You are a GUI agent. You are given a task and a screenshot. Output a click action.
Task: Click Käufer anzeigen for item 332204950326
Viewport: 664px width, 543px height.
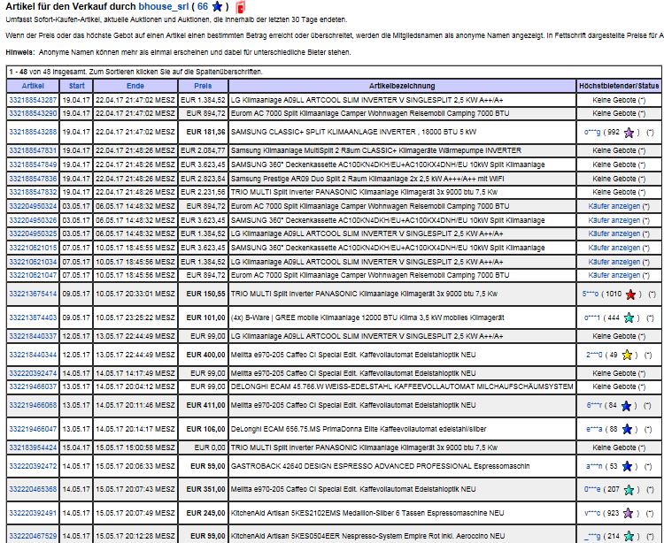click(x=614, y=220)
